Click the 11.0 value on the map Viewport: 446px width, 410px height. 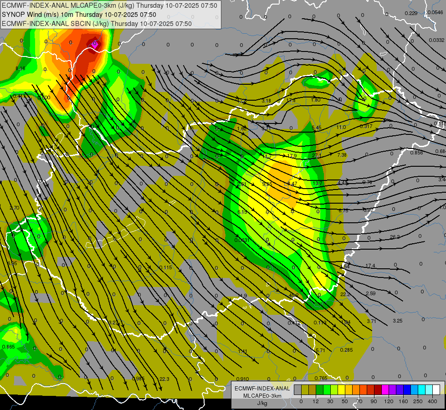[341, 127]
